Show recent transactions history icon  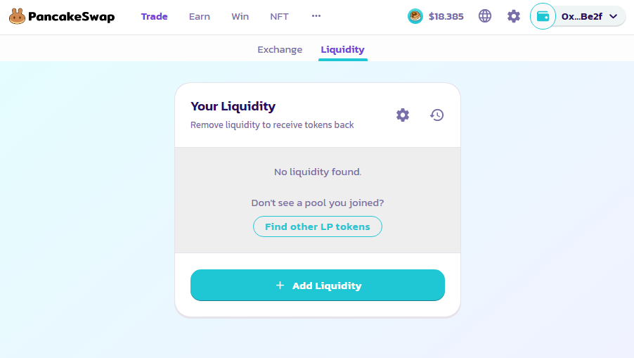click(x=437, y=115)
